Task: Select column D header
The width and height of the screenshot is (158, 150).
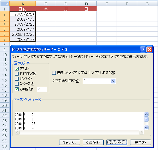Action: click(x=86, y=4)
